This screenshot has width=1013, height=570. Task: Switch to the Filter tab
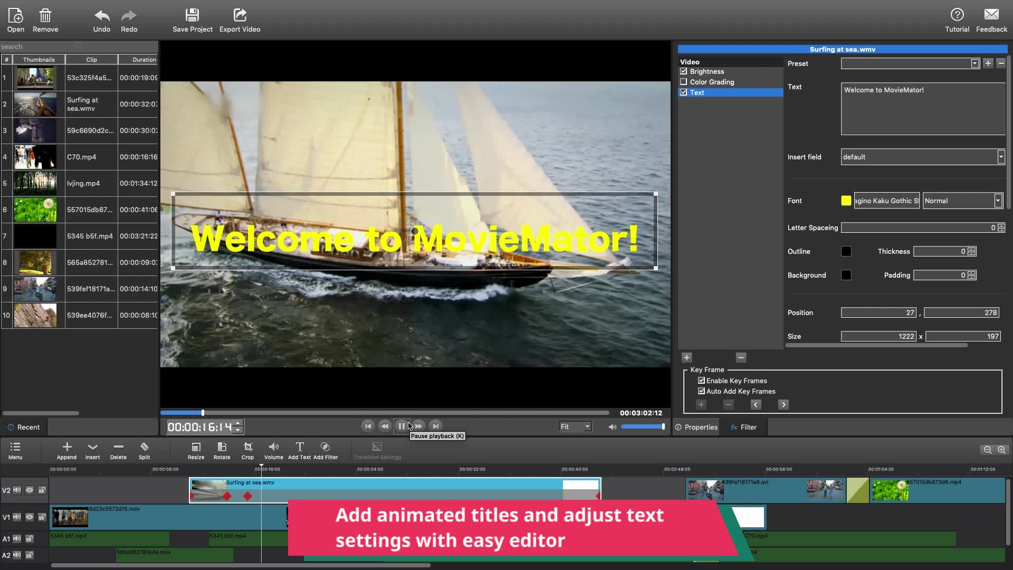pos(743,427)
